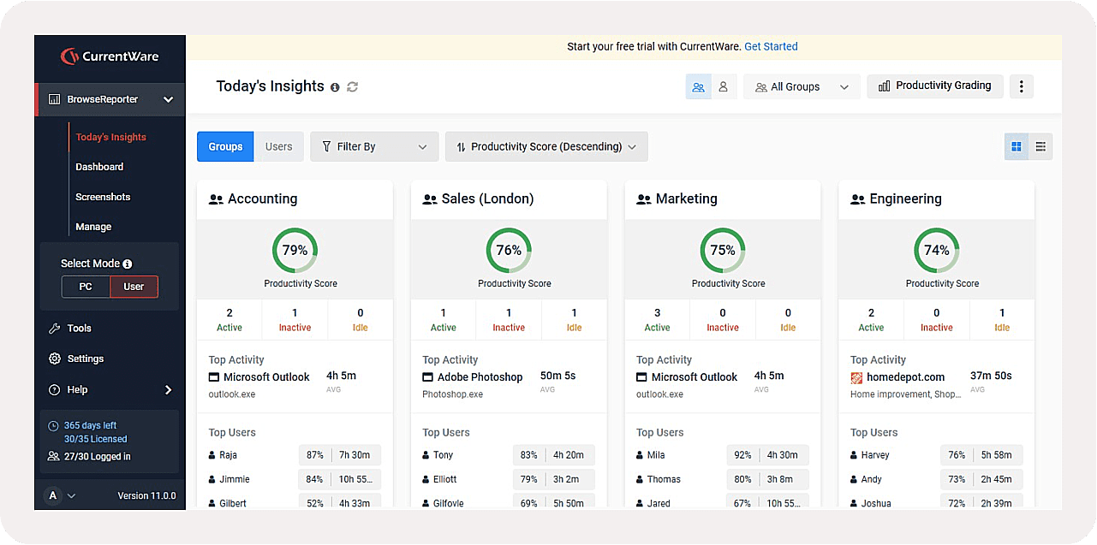Select the single user view icon

pyautogui.click(x=724, y=86)
